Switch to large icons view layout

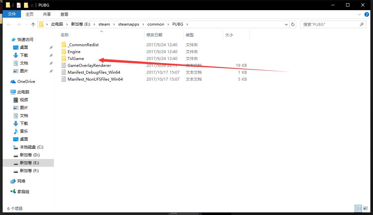pos(365,208)
